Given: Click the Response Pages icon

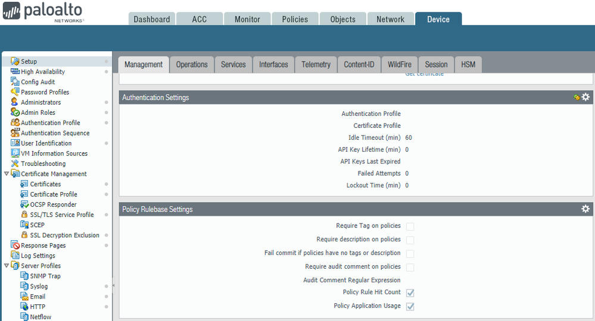Looking at the screenshot, I should pyautogui.click(x=15, y=246).
